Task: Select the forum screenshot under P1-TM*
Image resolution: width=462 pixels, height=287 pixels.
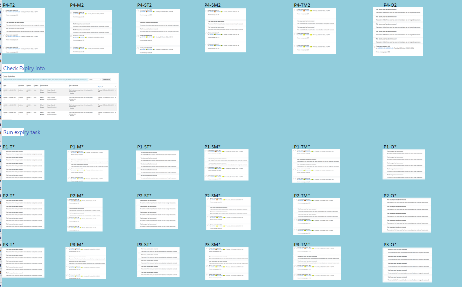Action: 316,165
